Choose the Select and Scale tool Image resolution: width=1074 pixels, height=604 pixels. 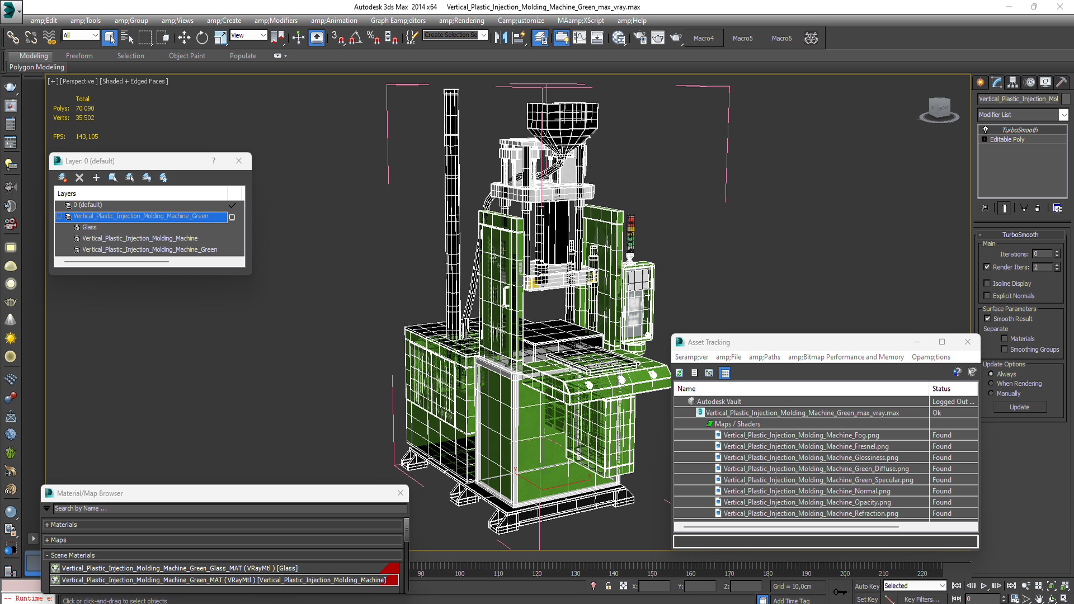point(220,37)
